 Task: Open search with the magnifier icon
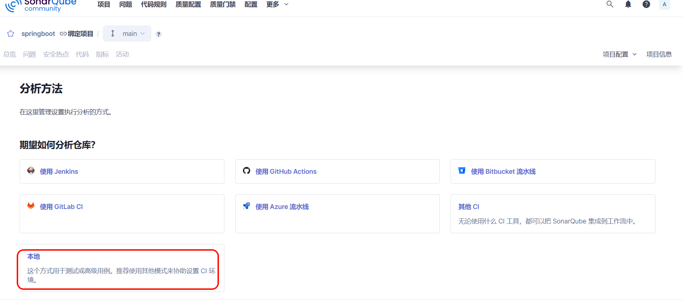[x=610, y=4]
